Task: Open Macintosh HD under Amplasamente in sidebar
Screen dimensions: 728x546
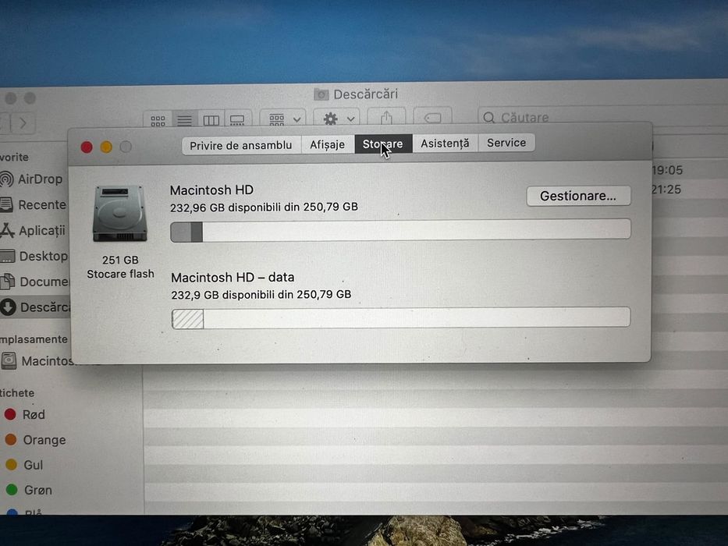Action: (37, 360)
